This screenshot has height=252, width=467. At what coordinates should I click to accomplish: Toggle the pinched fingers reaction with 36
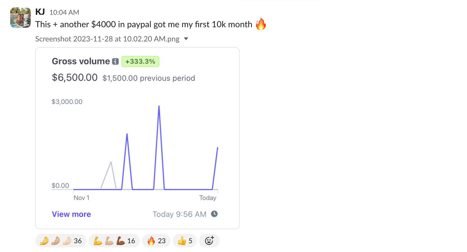pyautogui.click(x=61, y=241)
